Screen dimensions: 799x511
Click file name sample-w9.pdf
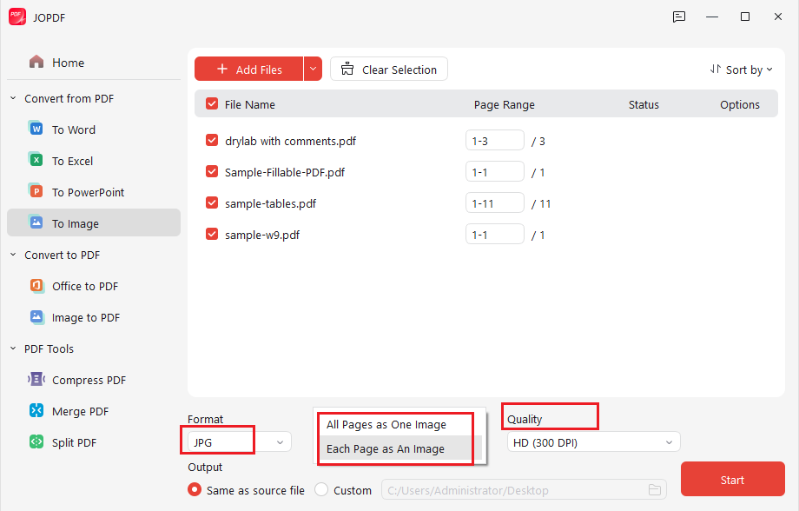click(x=262, y=235)
